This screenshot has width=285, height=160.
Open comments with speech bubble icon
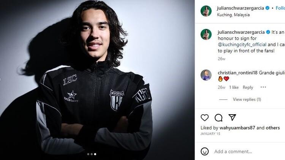218,118
